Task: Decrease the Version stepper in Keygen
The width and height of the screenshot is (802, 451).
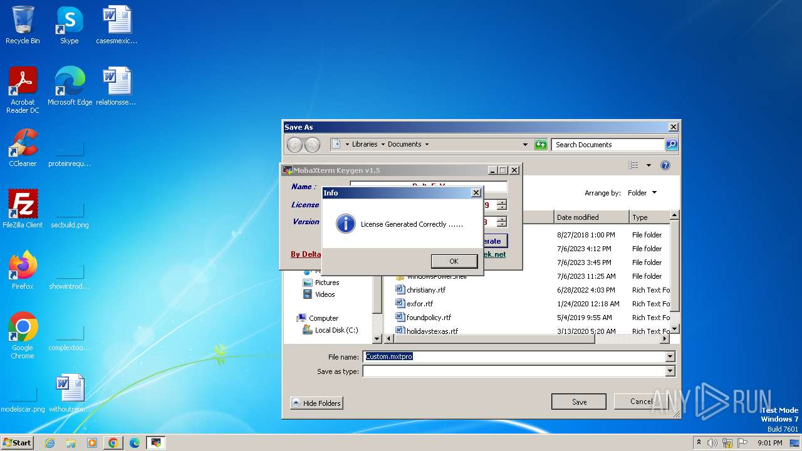Action: click(x=501, y=224)
